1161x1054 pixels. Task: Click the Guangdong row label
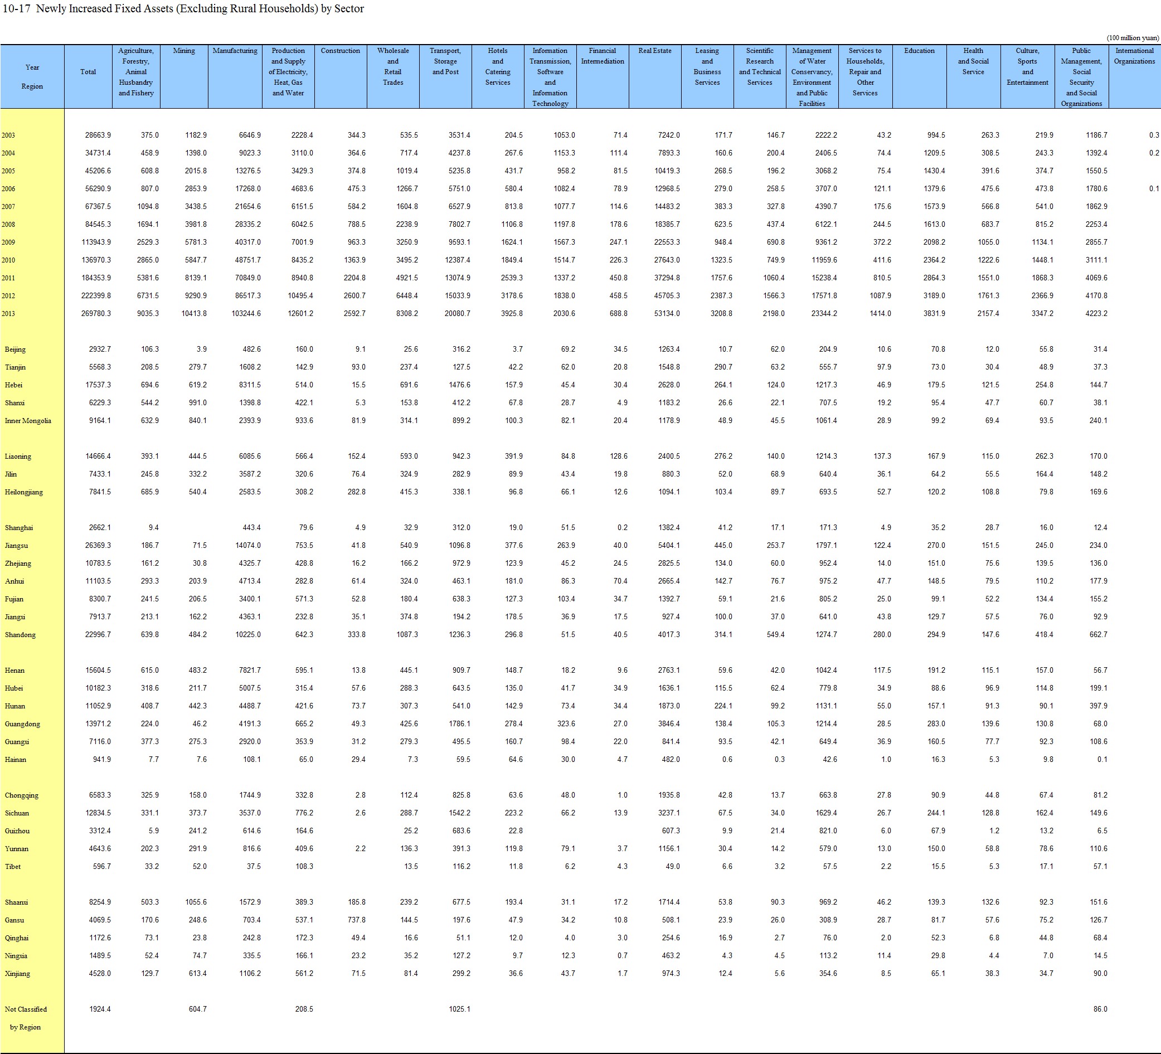click(x=22, y=725)
